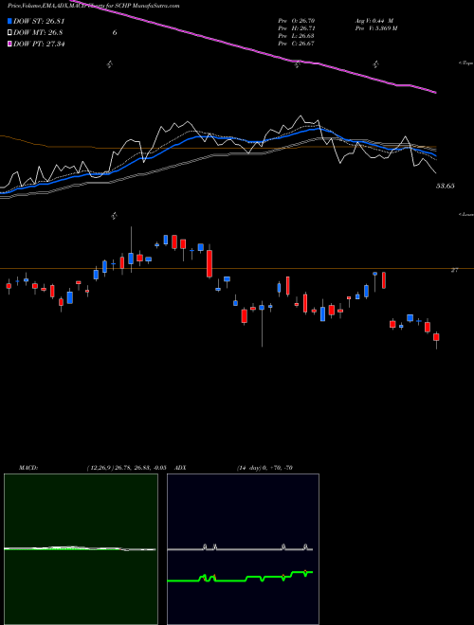The image size is (474, 625).
Task: Select the 'DOW PT: 27.34' label
Action: [x=39, y=44]
